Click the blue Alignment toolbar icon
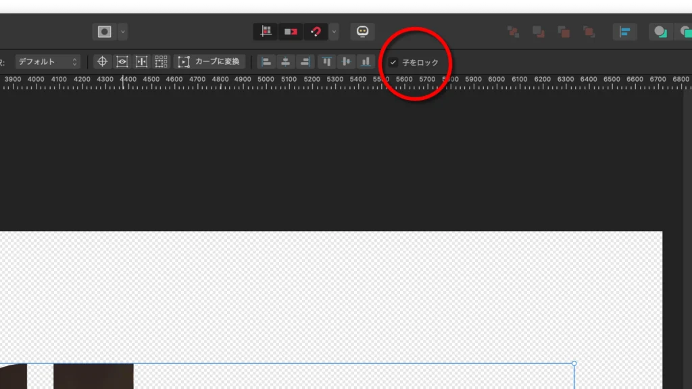Image resolution: width=692 pixels, height=389 pixels. [x=624, y=32]
